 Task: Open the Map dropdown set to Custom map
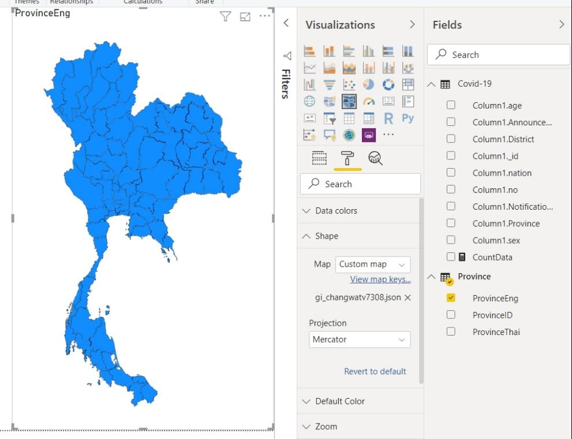[372, 264]
